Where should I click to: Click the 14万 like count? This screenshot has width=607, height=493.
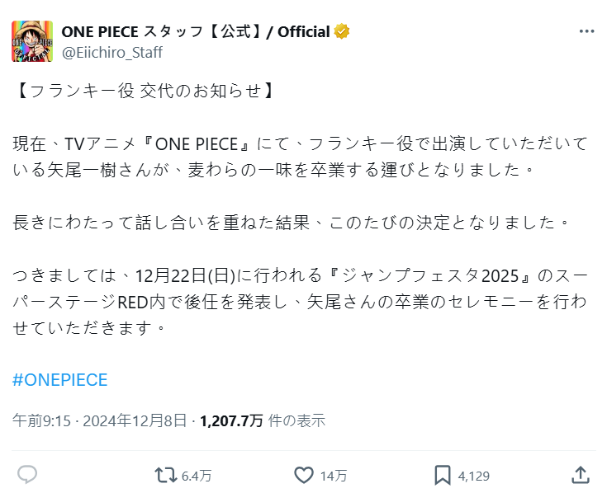coord(334,476)
